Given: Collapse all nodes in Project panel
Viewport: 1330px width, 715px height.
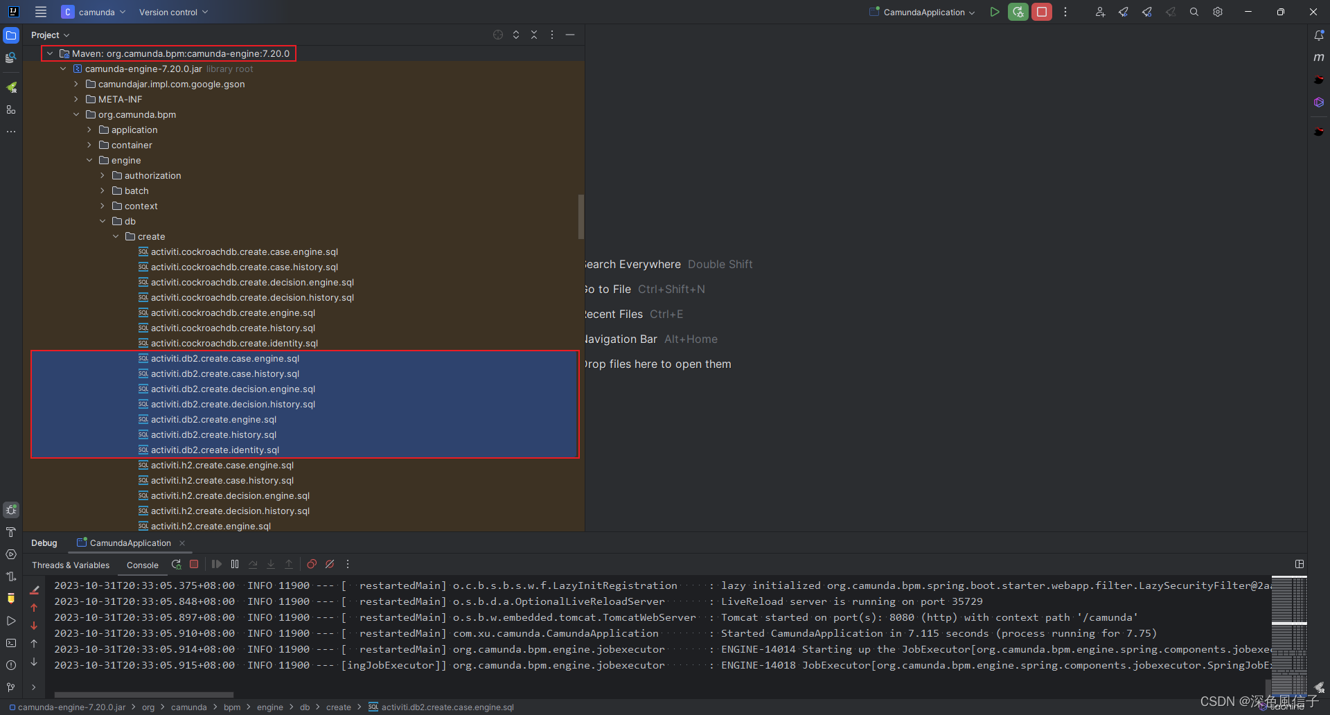Looking at the screenshot, I should tap(534, 35).
